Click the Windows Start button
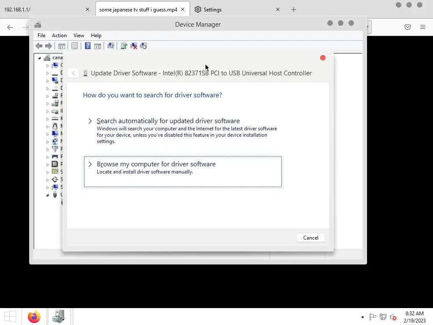The width and height of the screenshot is (433, 325). (10, 317)
